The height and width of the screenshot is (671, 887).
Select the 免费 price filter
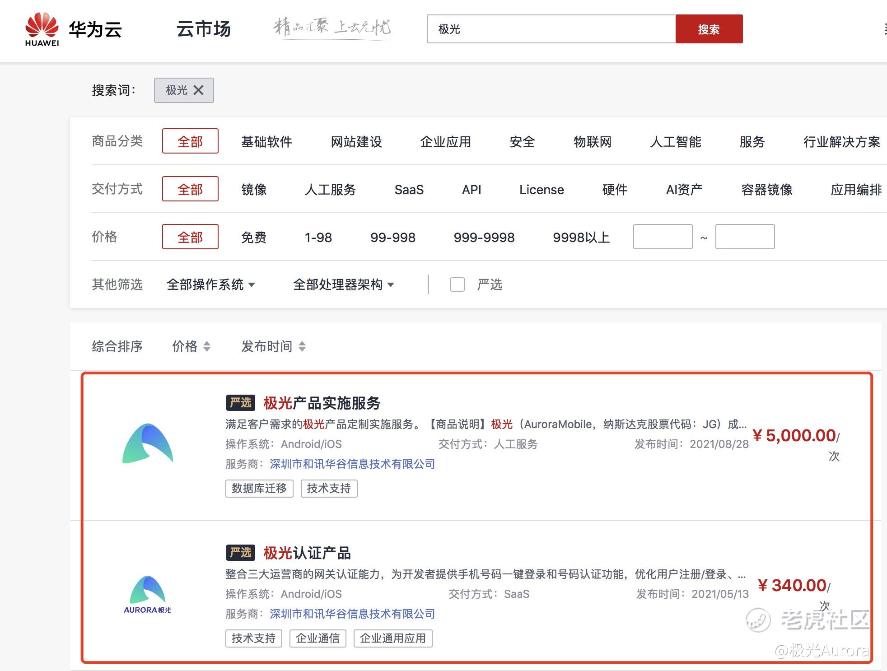(x=253, y=237)
